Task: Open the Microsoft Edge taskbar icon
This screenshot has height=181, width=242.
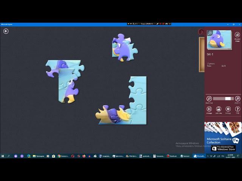Action: pyautogui.click(x=29, y=156)
